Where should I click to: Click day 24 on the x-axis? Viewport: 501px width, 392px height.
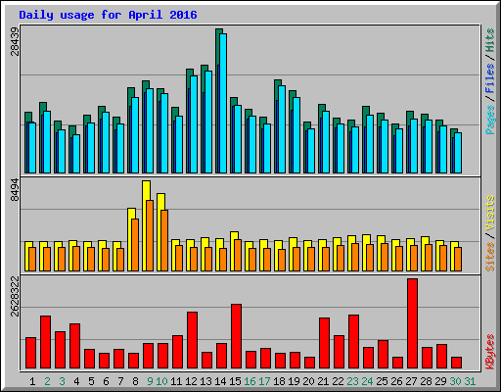pos(367,381)
